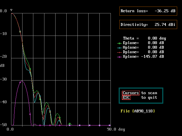Click the Directivity readout box

point(148,24)
